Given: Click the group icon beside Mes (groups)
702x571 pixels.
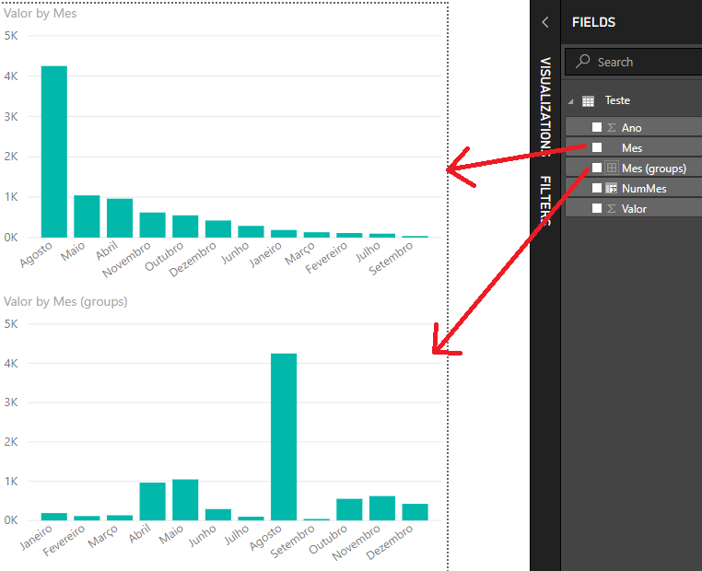Looking at the screenshot, I should pyautogui.click(x=611, y=169).
